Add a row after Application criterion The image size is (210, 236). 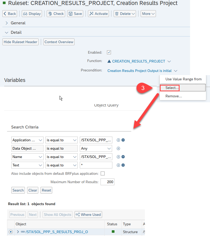tap(118, 140)
